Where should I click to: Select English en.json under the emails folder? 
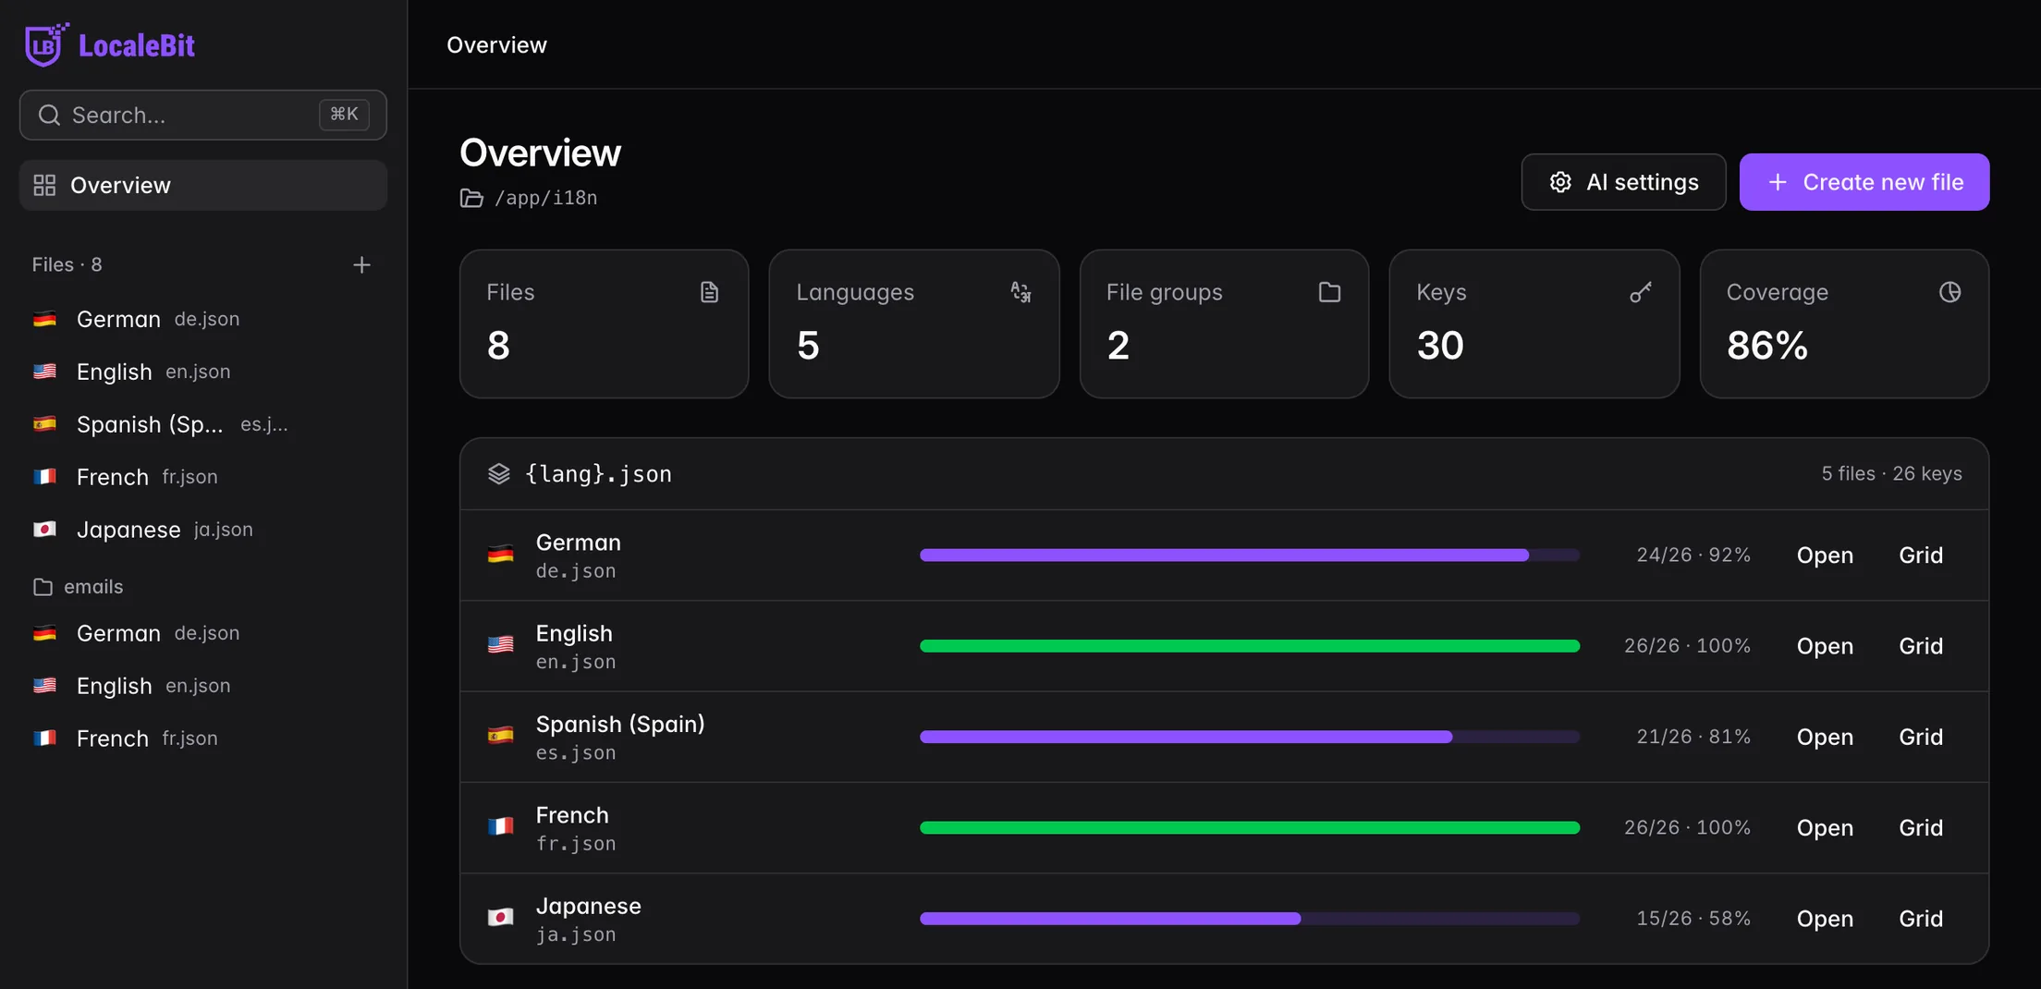point(203,686)
